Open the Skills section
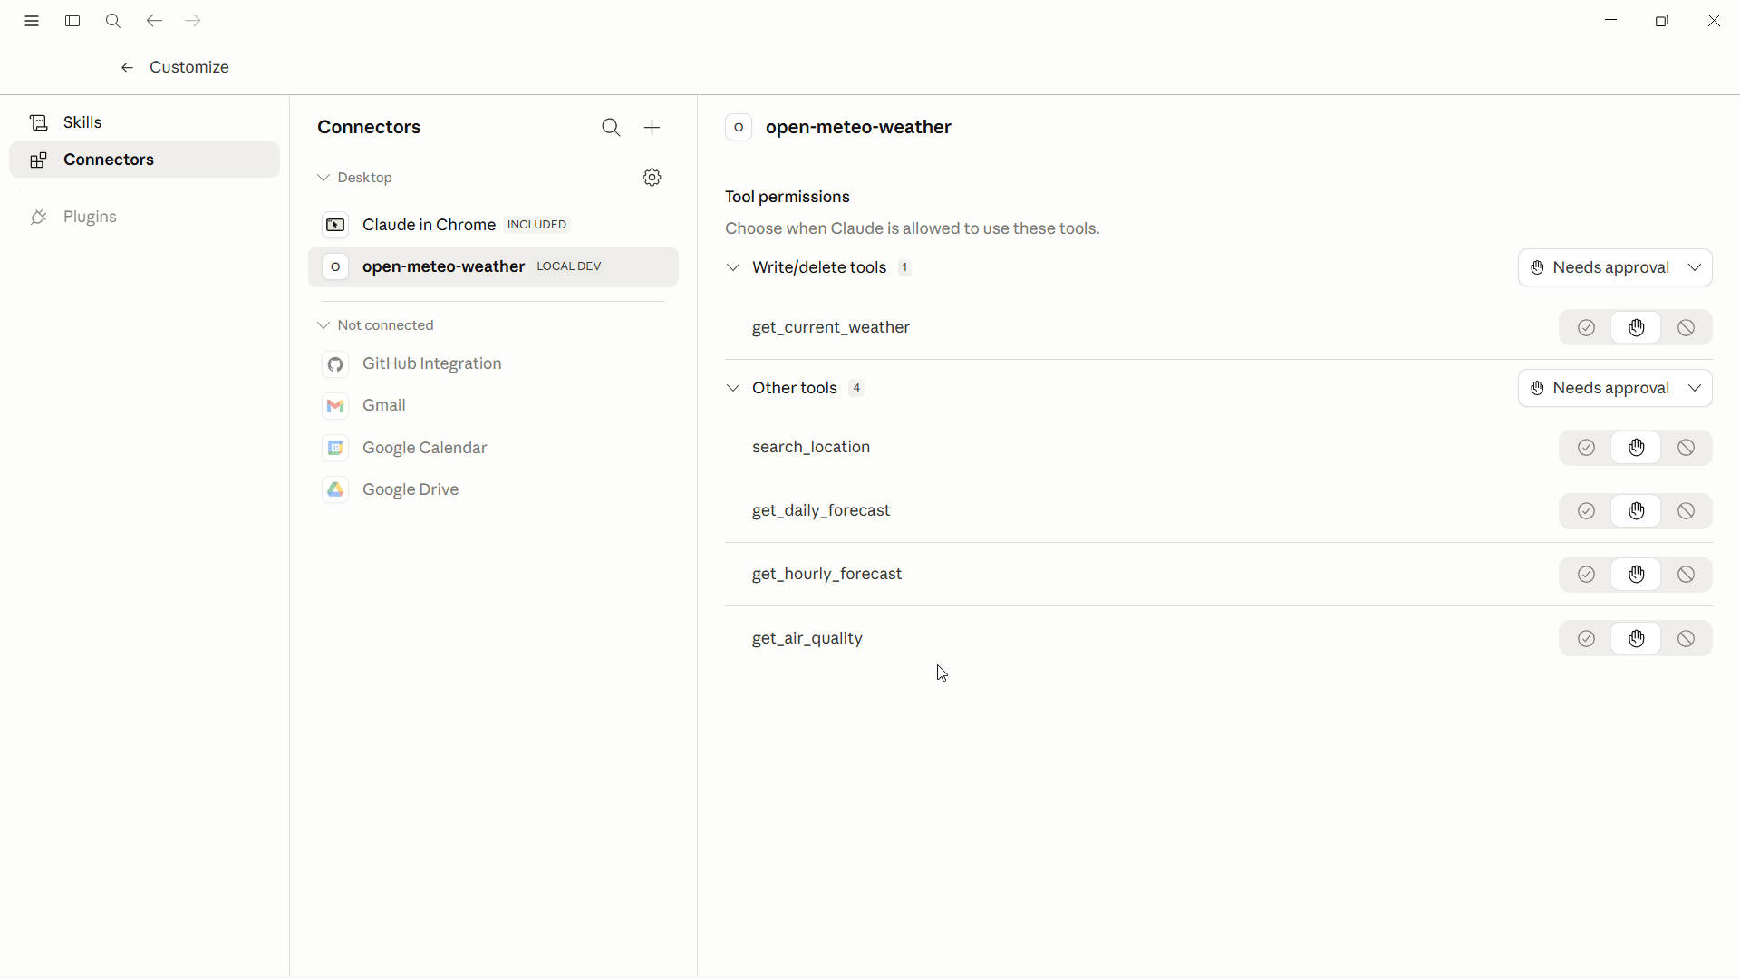This screenshot has height=978, width=1740. pyautogui.click(x=144, y=122)
